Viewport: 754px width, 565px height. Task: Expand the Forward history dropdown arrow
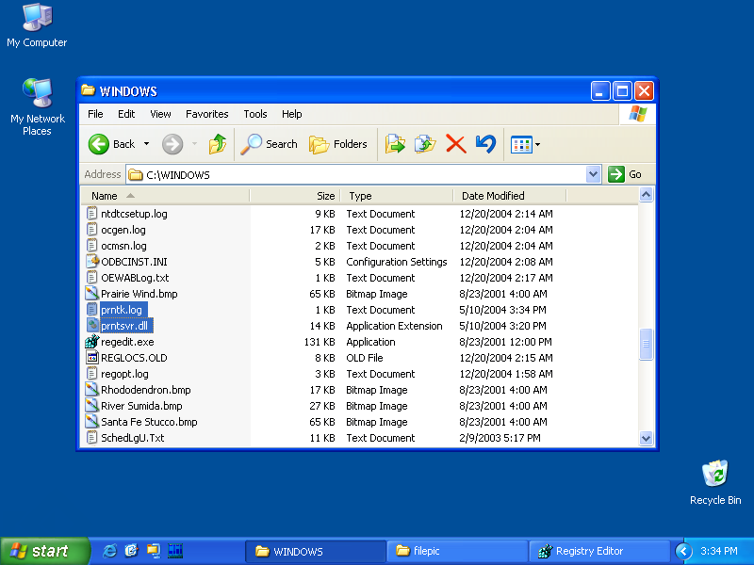click(195, 144)
